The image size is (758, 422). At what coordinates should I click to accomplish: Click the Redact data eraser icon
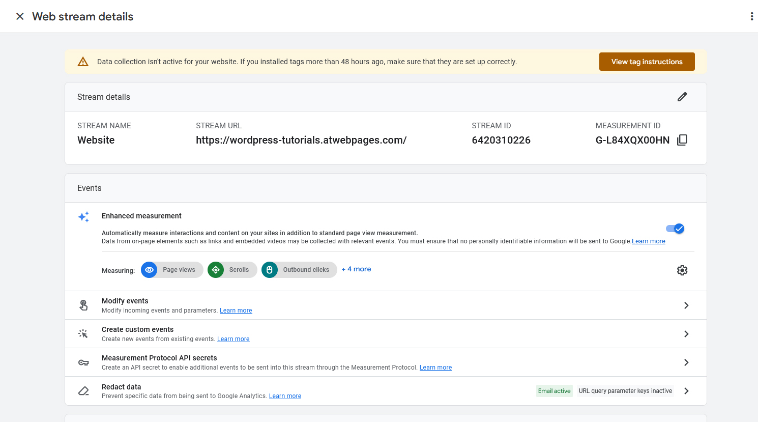pyautogui.click(x=83, y=390)
